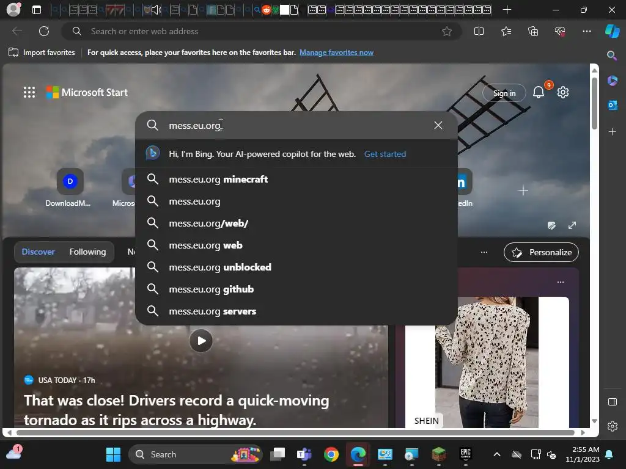Open the Browser essentials heart icon
Viewport: 626px width, 469px height.
pyautogui.click(x=560, y=31)
